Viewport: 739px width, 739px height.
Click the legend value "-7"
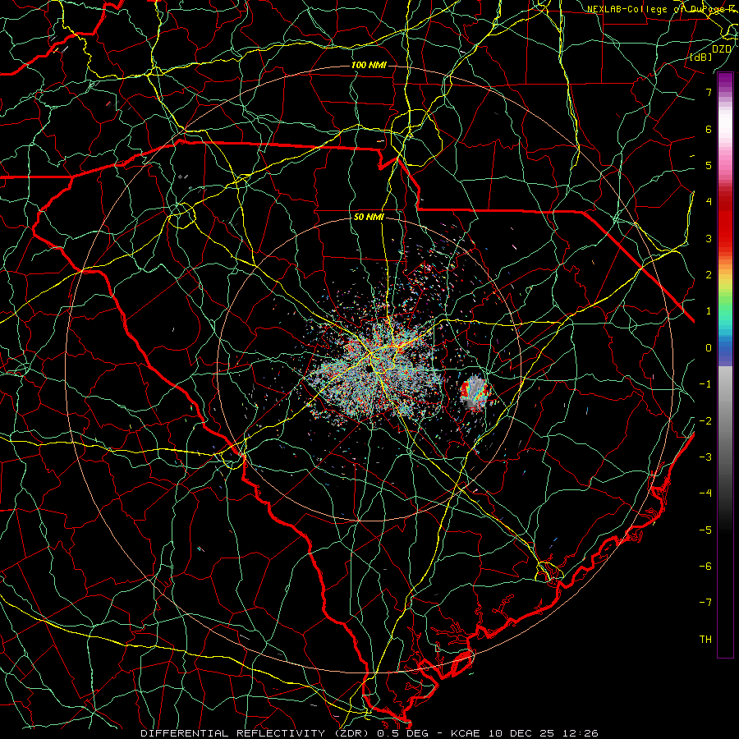click(x=705, y=603)
